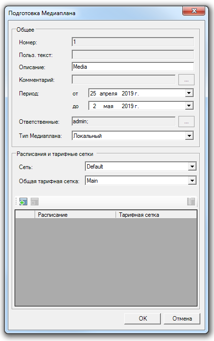Click the Номер input field

pyautogui.click(x=133, y=42)
